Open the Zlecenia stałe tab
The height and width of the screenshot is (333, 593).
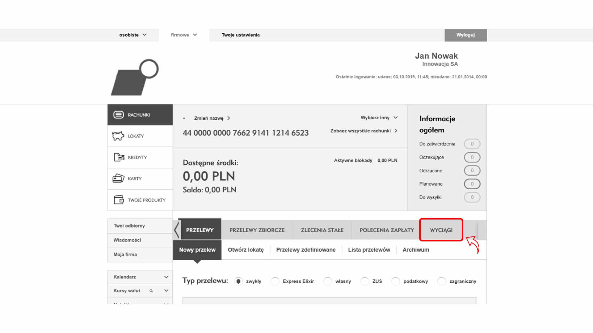322,230
